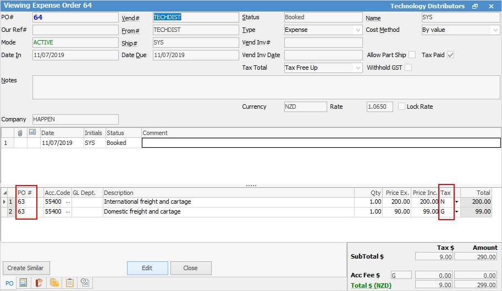Select the PO tab at bottom
Viewport: 502px width, 291px height.
point(9,283)
